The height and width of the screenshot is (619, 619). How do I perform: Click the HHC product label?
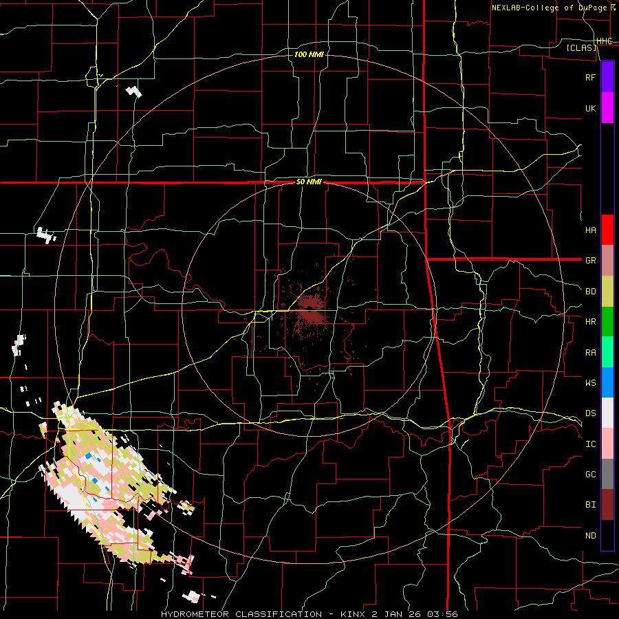point(605,41)
